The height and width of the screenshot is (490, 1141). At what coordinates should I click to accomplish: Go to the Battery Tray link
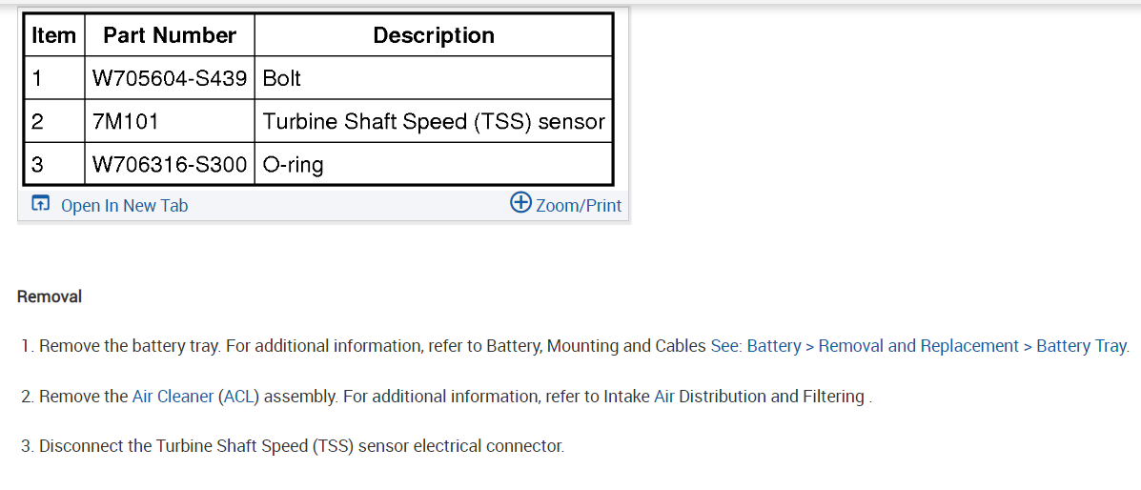1081,346
